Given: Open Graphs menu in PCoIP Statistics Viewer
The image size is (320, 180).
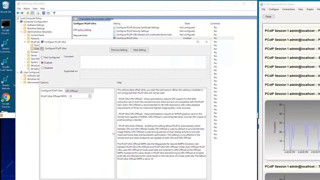Looking at the screenshot, I should pyautogui.click(x=310, y=9).
